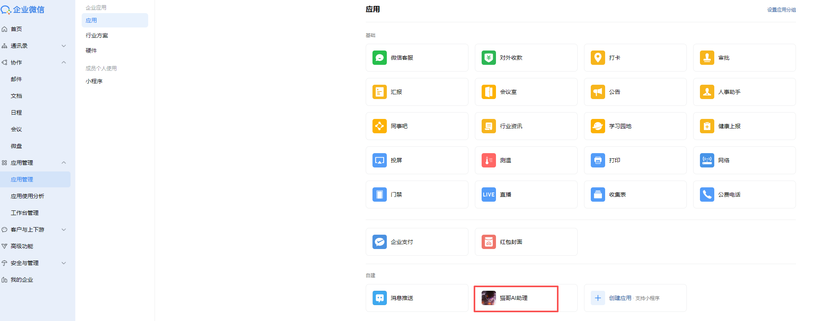The image size is (831, 321).
Task: Click the 公费电话 phone icon
Action: 707,195
